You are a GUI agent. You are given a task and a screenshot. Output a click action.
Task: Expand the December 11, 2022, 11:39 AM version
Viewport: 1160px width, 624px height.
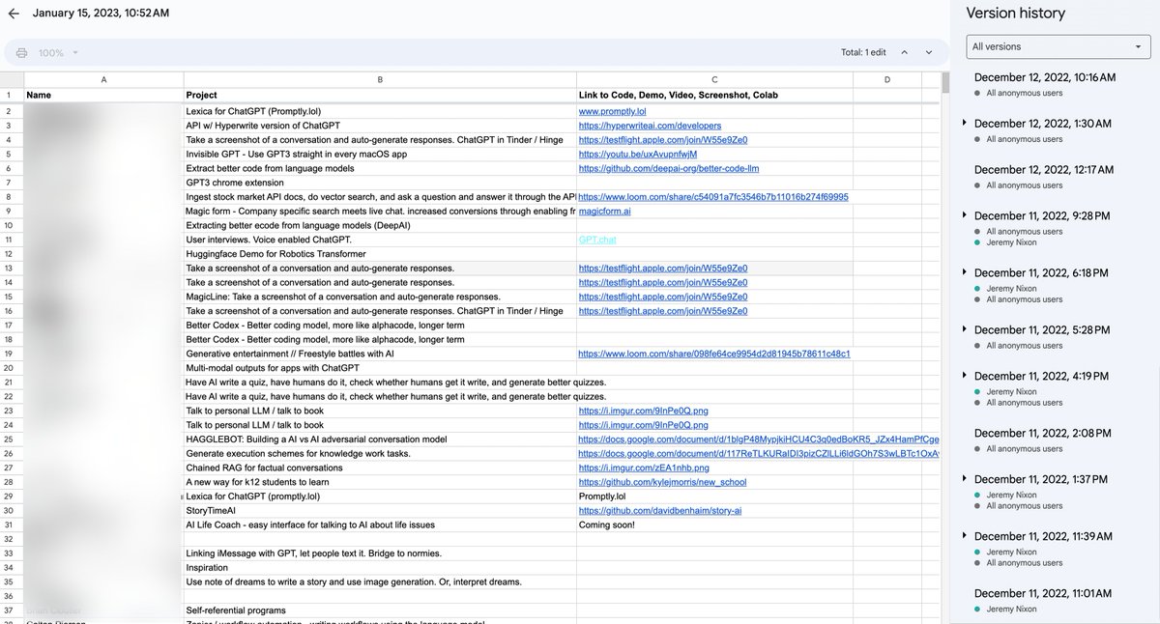pyautogui.click(x=964, y=535)
